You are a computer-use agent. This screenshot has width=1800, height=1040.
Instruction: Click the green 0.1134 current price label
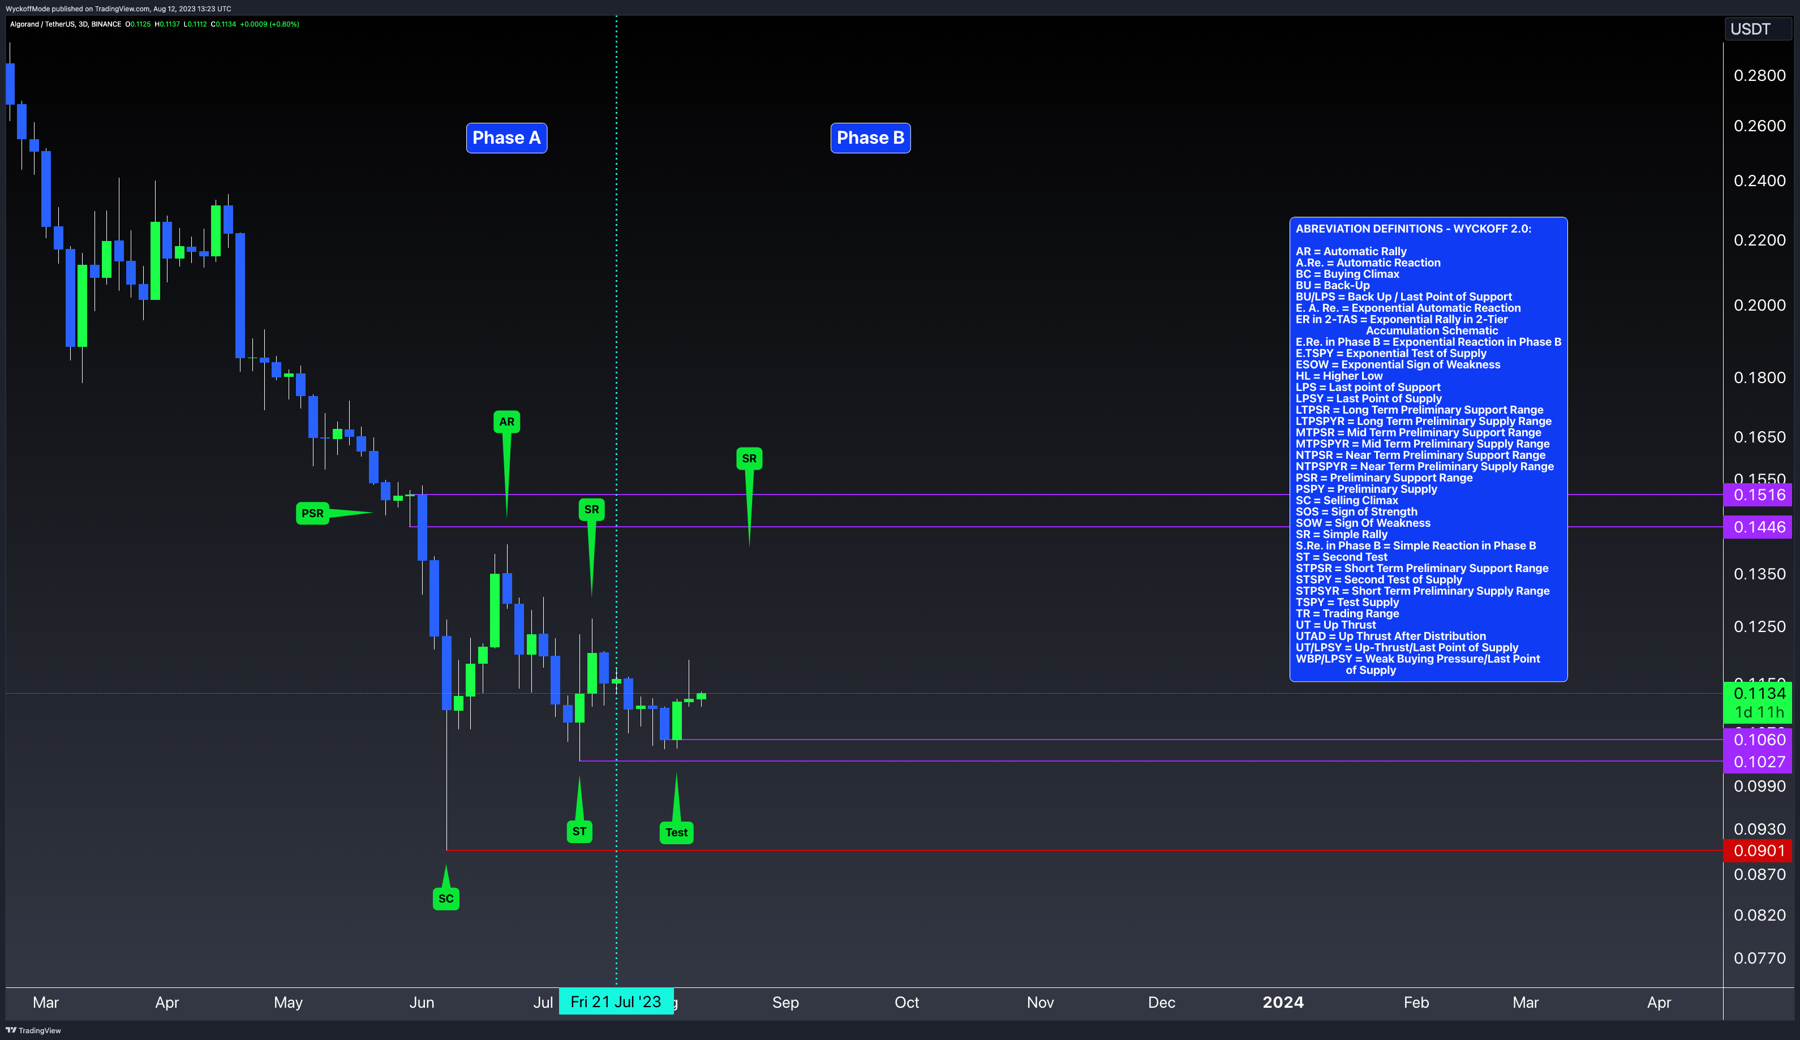coord(1759,693)
